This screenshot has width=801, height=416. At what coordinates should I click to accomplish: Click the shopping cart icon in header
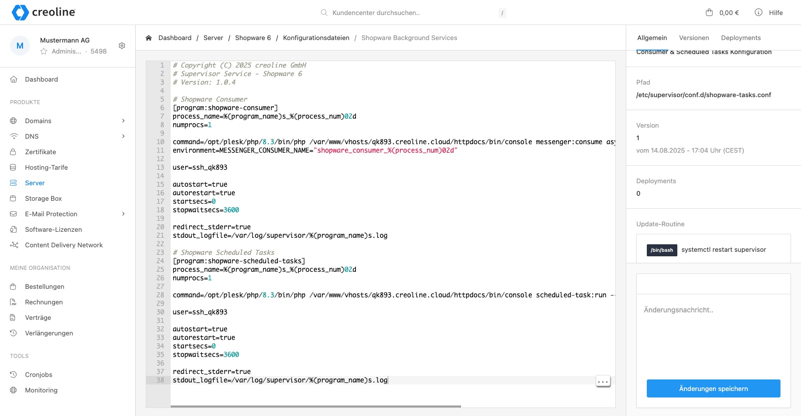tap(709, 13)
